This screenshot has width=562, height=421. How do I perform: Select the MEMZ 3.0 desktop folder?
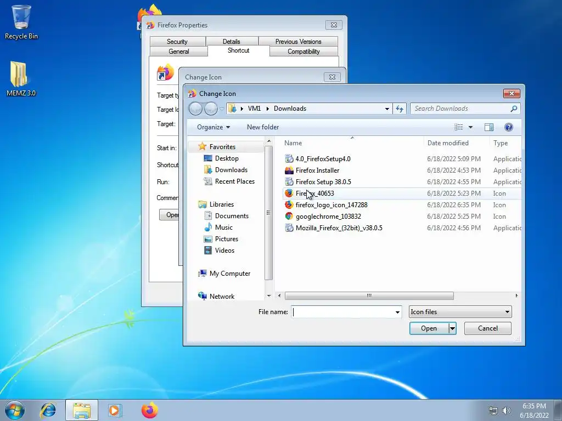21,79
